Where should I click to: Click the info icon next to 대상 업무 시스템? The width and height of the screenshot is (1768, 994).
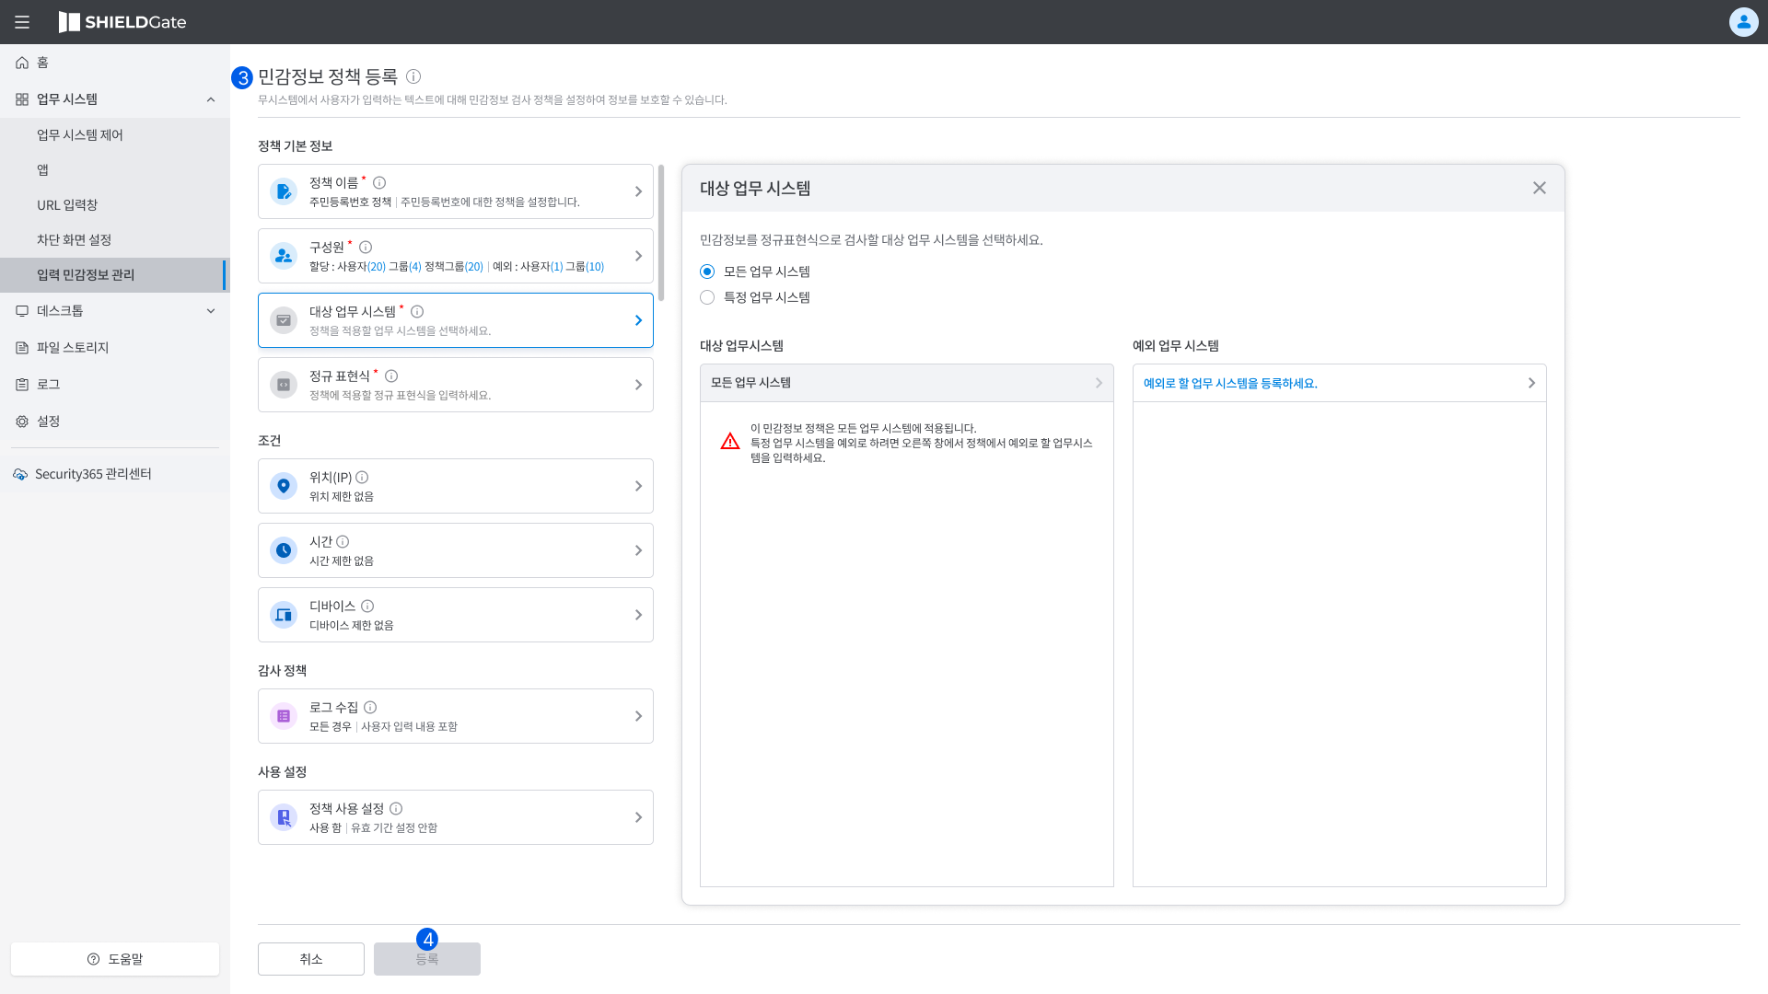pyautogui.click(x=417, y=312)
